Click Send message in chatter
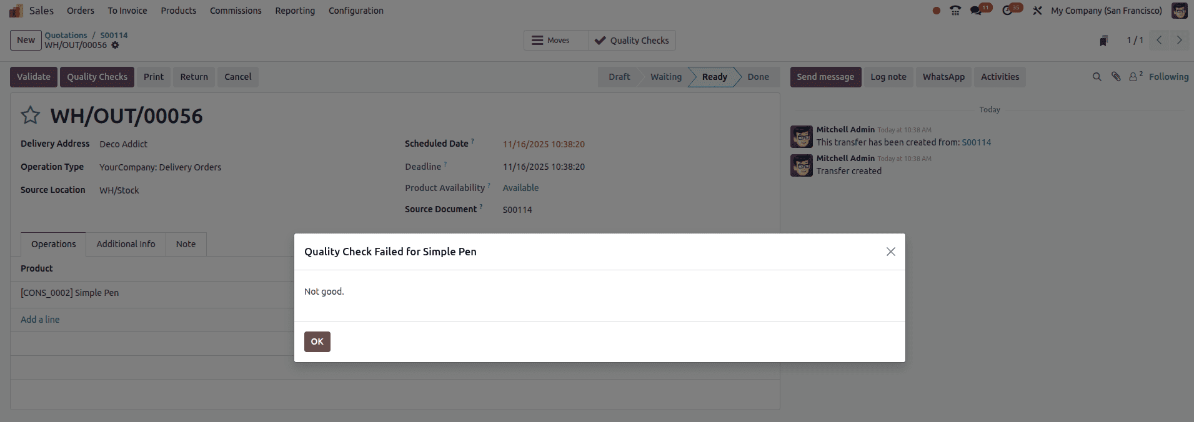1194x422 pixels. point(825,77)
